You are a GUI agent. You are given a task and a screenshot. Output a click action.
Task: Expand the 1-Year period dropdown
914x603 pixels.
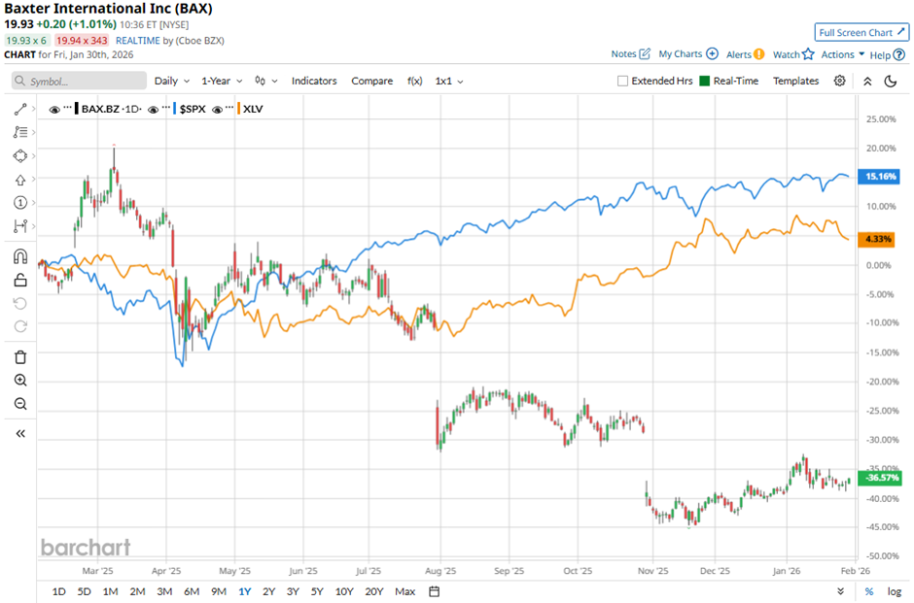point(223,82)
